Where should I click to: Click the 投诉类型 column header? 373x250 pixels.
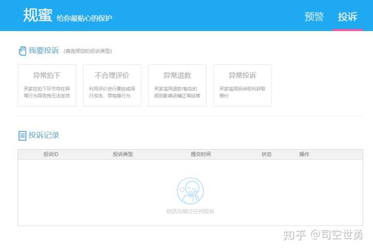tap(123, 154)
